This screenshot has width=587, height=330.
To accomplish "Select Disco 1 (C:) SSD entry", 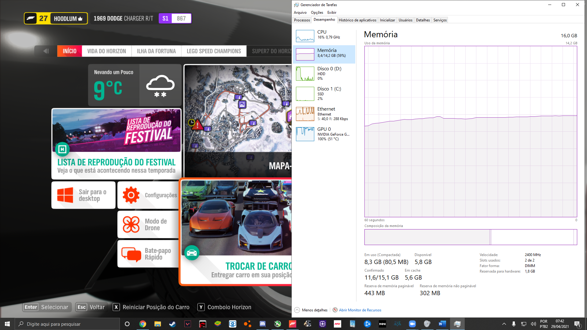I will point(324,94).
